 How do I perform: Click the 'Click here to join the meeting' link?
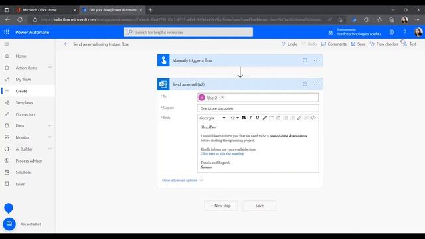(222, 153)
